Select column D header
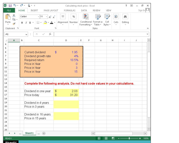179x143 pixels. 66,40
